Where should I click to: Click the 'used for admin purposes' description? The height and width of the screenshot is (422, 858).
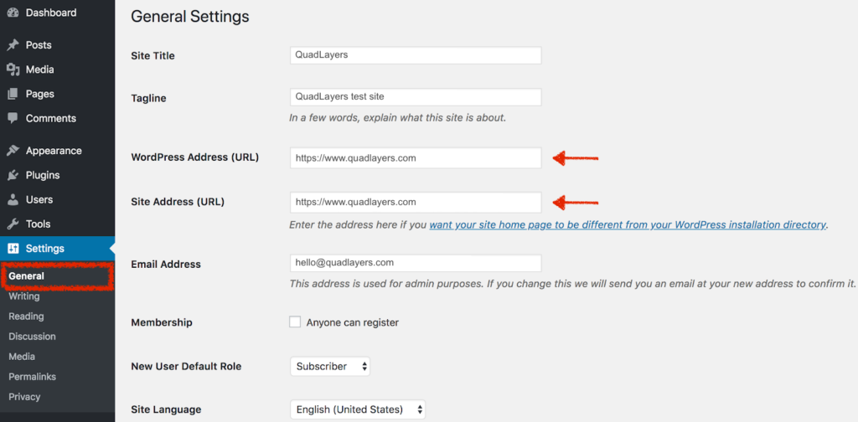[x=572, y=284]
